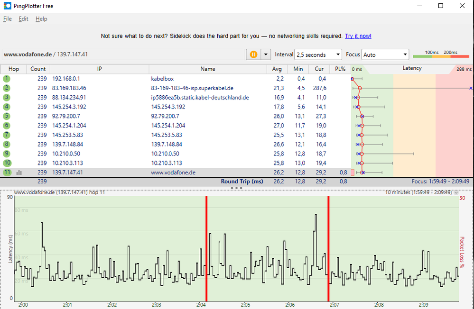Click the green hop 2 circle icon

(6, 88)
